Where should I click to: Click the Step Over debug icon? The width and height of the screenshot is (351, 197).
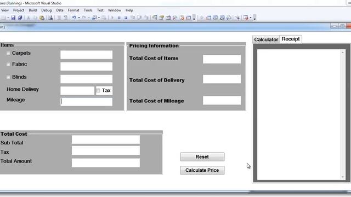[139, 18]
